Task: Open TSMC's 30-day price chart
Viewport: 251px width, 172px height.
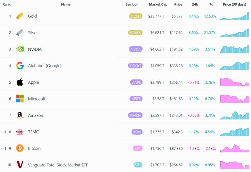Action: coord(234,132)
